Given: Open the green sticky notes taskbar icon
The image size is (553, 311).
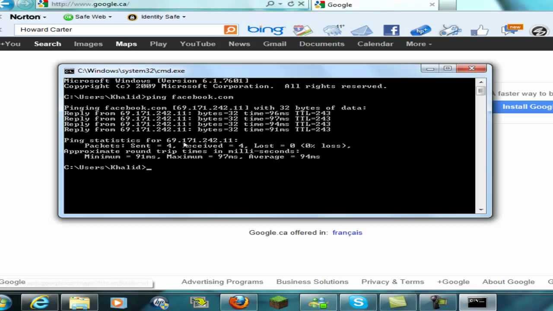Looking at the screenshot, I should click(x=398, y=302).
